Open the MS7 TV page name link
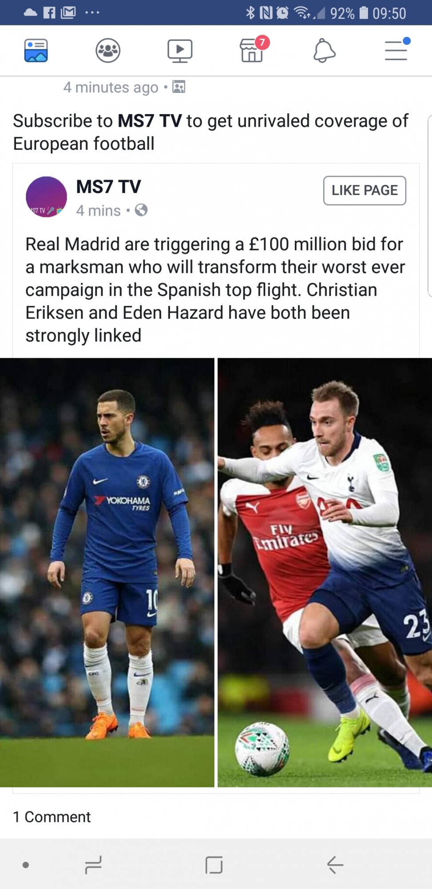Screen dimensions: 432x889 tap(108, 187)
